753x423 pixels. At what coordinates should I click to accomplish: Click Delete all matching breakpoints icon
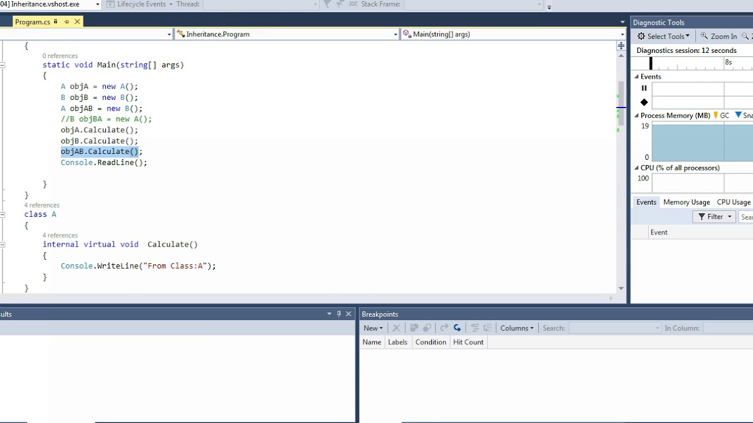click(414, 328)
